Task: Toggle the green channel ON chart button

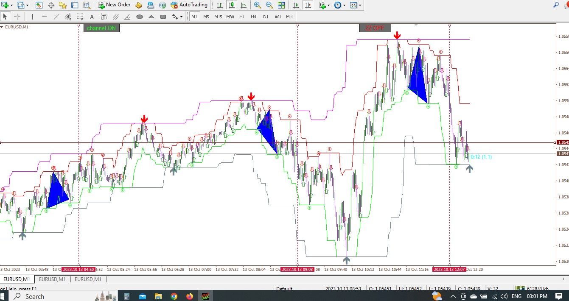Action: coord(101,28)
